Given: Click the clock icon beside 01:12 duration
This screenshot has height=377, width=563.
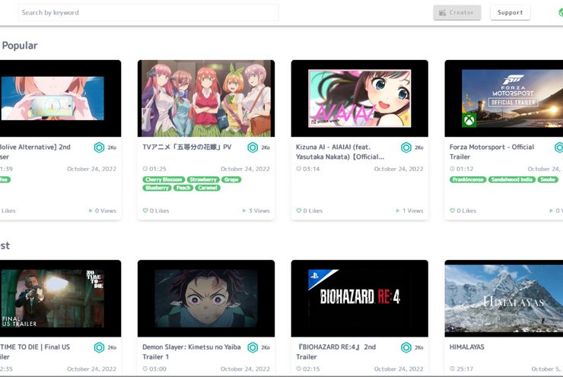Looking at the screenshot, I should (453, 169).
